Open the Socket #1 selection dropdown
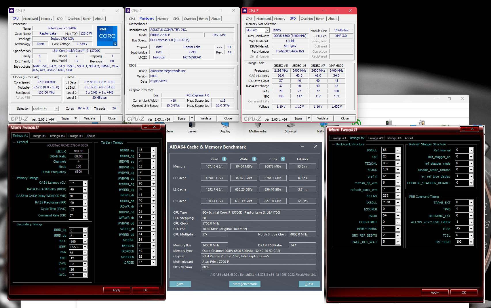This screenshot has height=308, width=491. tap(56, 109)
